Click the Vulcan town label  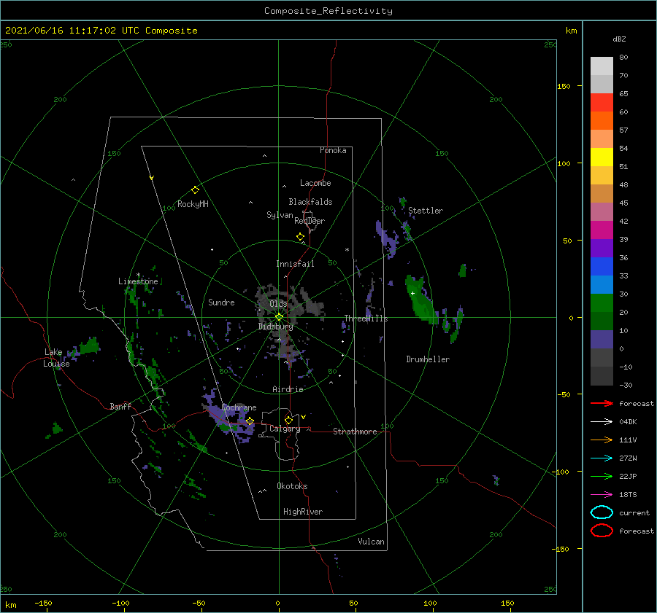point(371,542)
